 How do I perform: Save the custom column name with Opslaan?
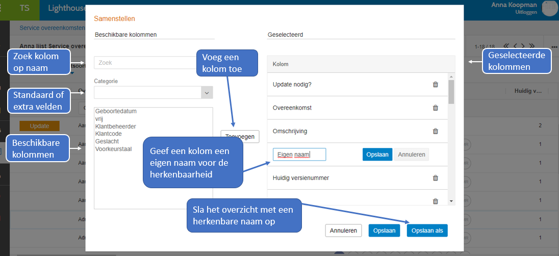(377, 155)
